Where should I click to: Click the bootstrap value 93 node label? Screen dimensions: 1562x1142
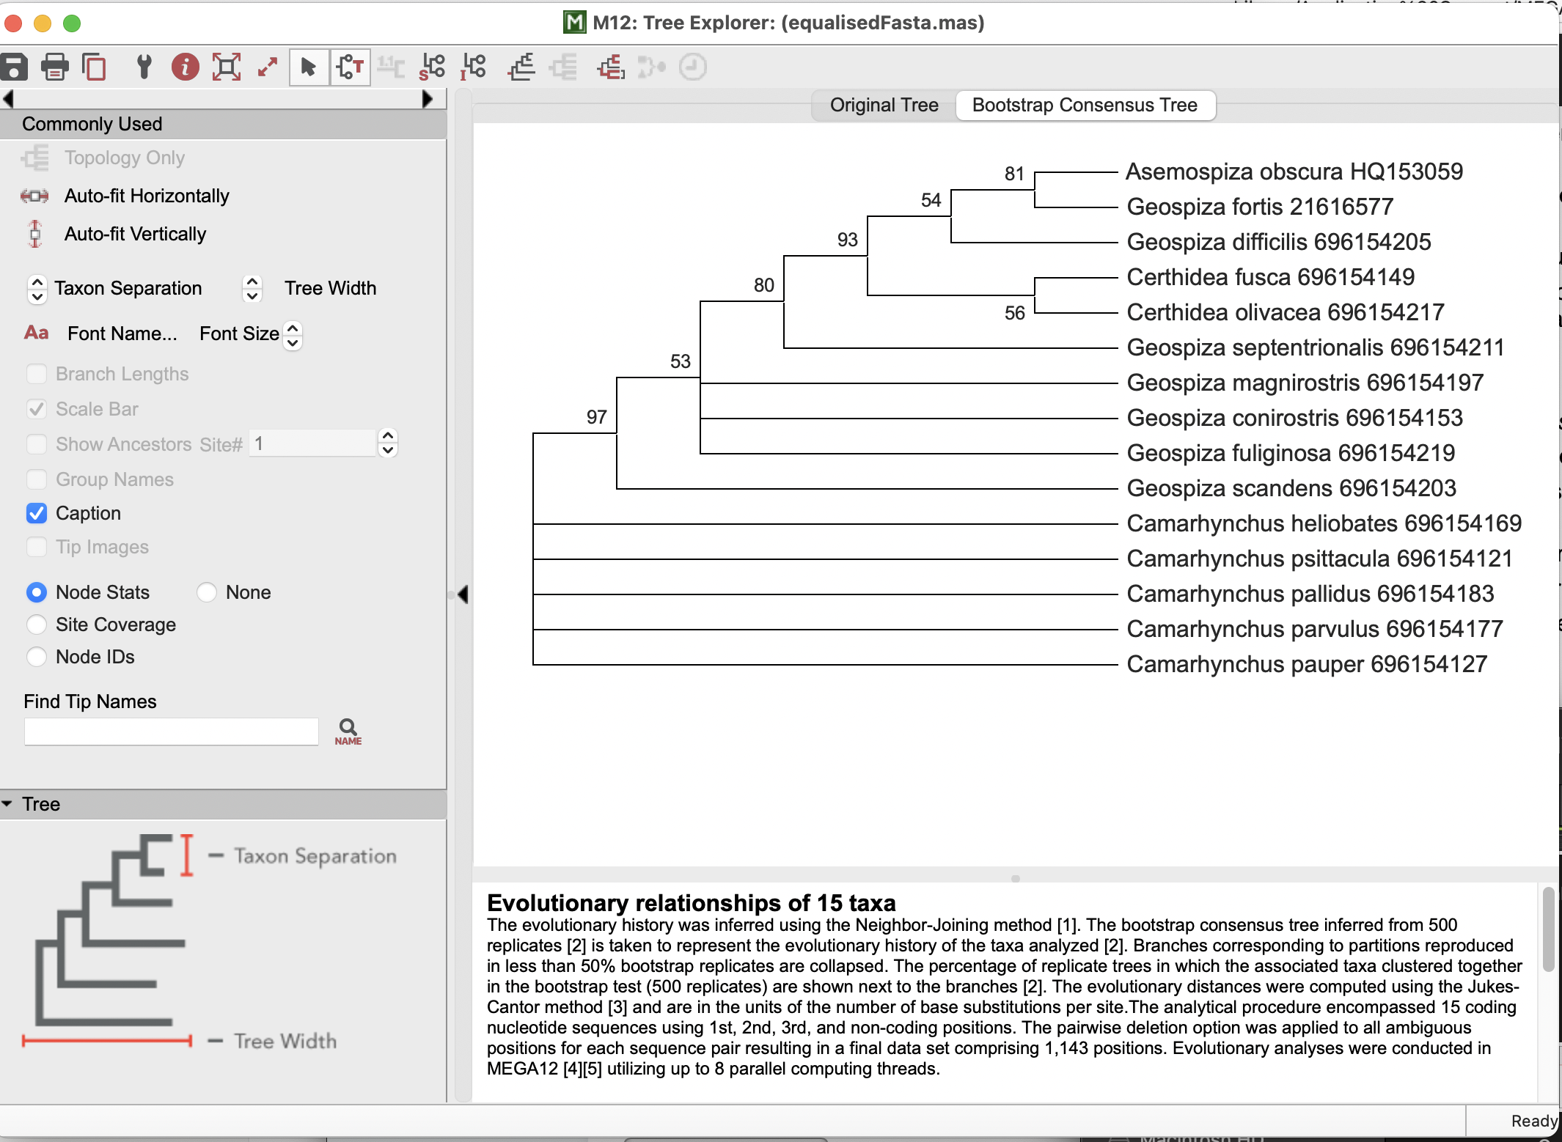tap(848, 240)
